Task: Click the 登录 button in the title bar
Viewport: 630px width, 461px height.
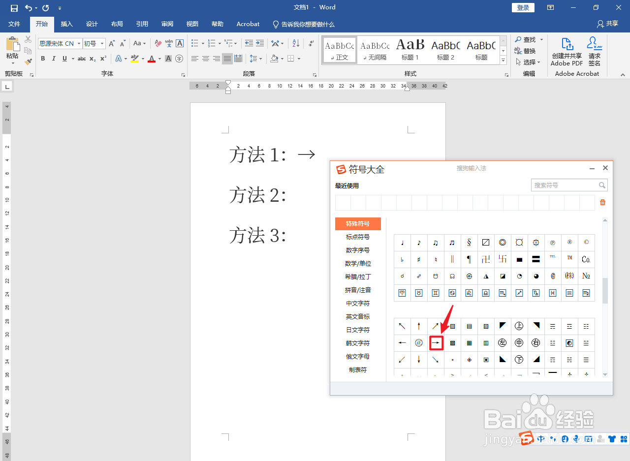Action: point(523,7)
